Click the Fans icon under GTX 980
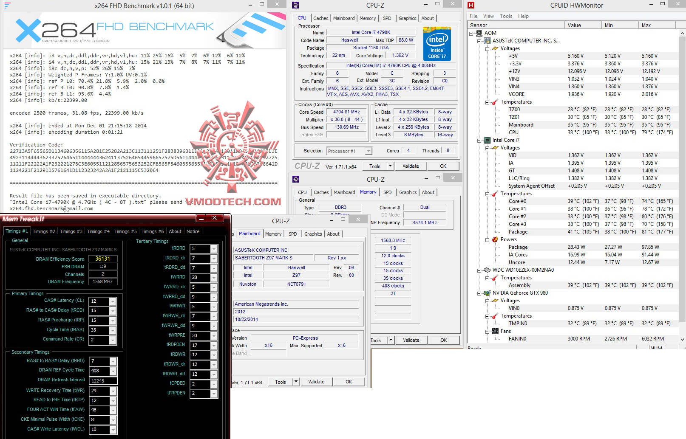Image resolution: width=686 pixels, height=439 pixels. [495, 331]
